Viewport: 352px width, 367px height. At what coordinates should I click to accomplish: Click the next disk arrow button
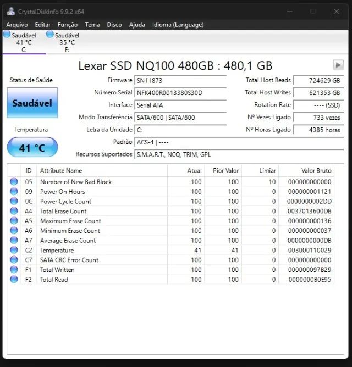click(x=338, y=65)
